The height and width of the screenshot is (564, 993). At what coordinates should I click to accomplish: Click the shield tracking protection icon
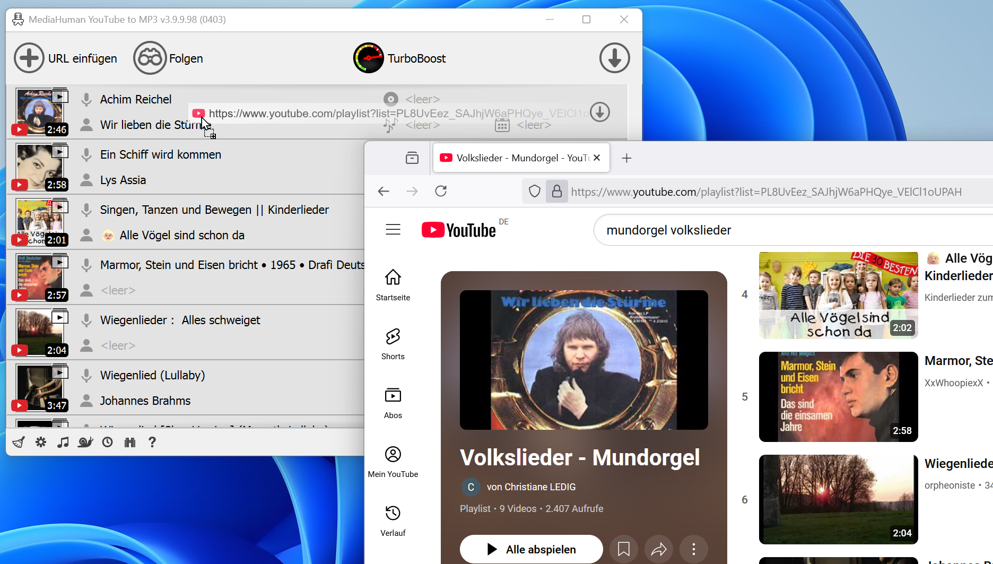pyautogui.click(x=535, y=192)
